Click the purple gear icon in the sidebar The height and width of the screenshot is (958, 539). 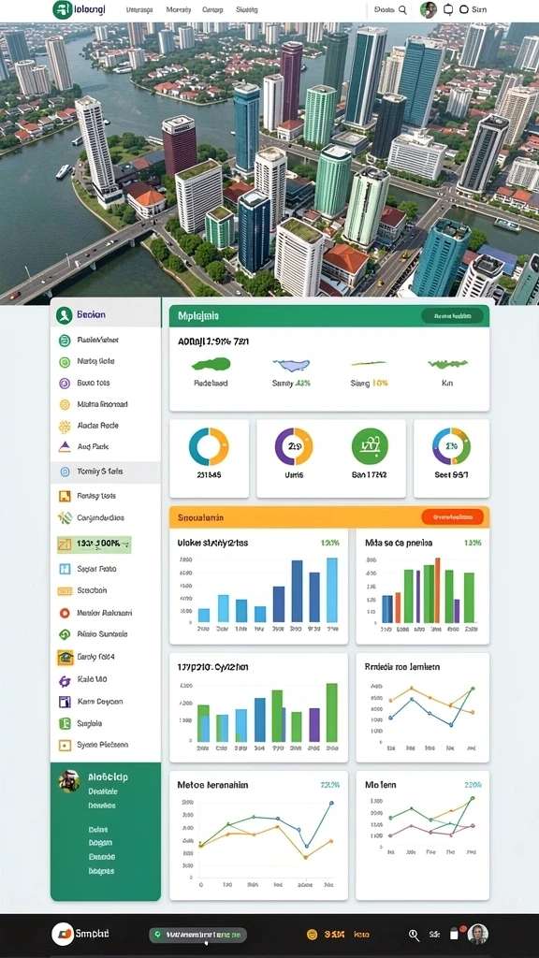(x=65, y=680)
